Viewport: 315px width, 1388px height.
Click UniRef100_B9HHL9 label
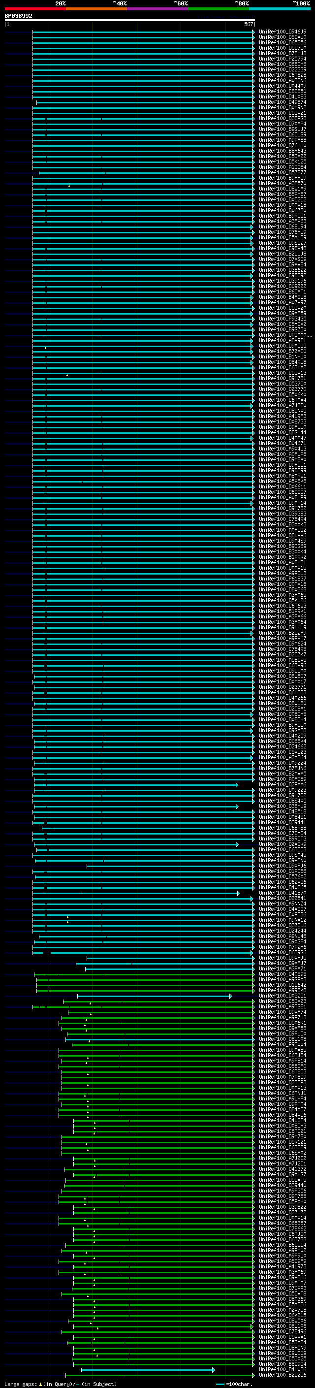[x=283, y=178]
